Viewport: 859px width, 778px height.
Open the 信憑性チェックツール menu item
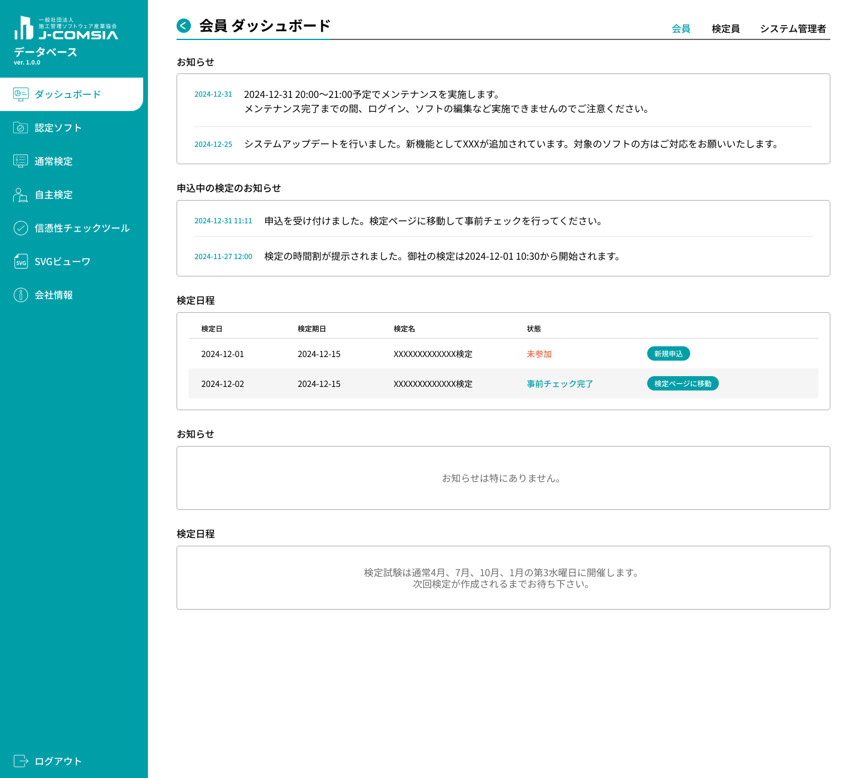coord(82,228)
